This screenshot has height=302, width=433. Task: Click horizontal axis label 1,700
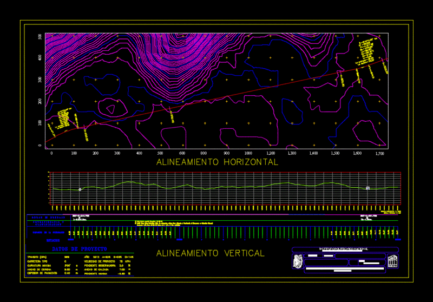point(380,154)
